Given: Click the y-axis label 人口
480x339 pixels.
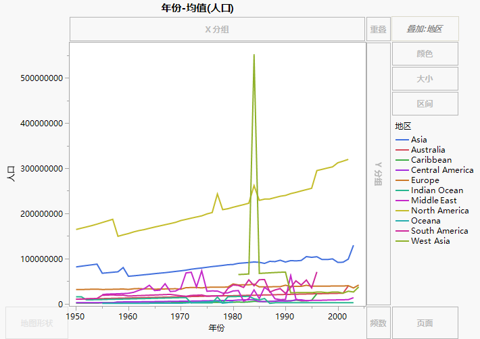Looking at the screenshot, I should pos(11,174).
